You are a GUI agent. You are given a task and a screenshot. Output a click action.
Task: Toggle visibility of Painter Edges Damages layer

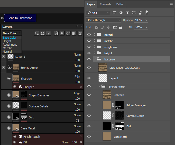tap(9, 95)
